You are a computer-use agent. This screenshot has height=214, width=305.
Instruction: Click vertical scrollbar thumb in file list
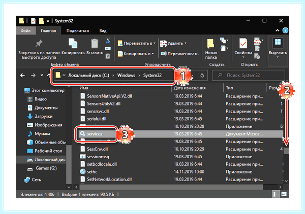click(286, 151)
